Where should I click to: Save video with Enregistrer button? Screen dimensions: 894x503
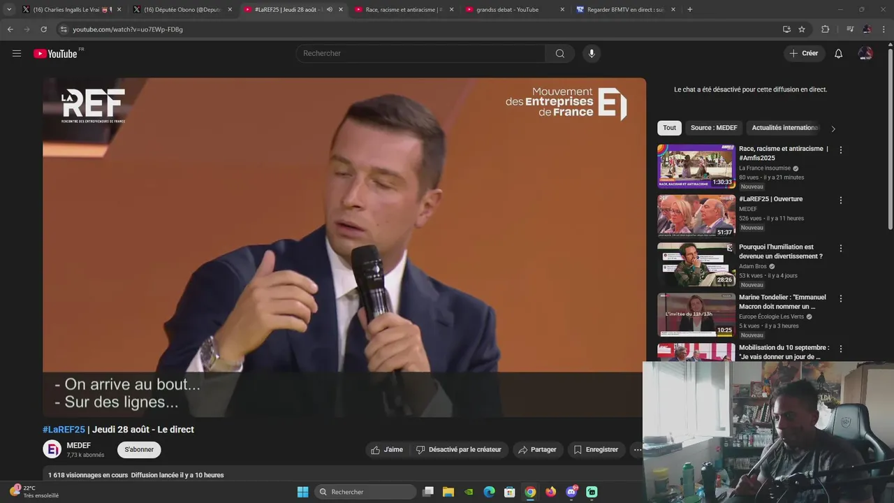coord(596,450)
